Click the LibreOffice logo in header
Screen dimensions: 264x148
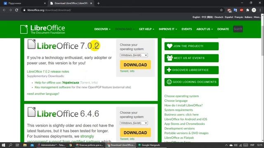pos(42,29)
